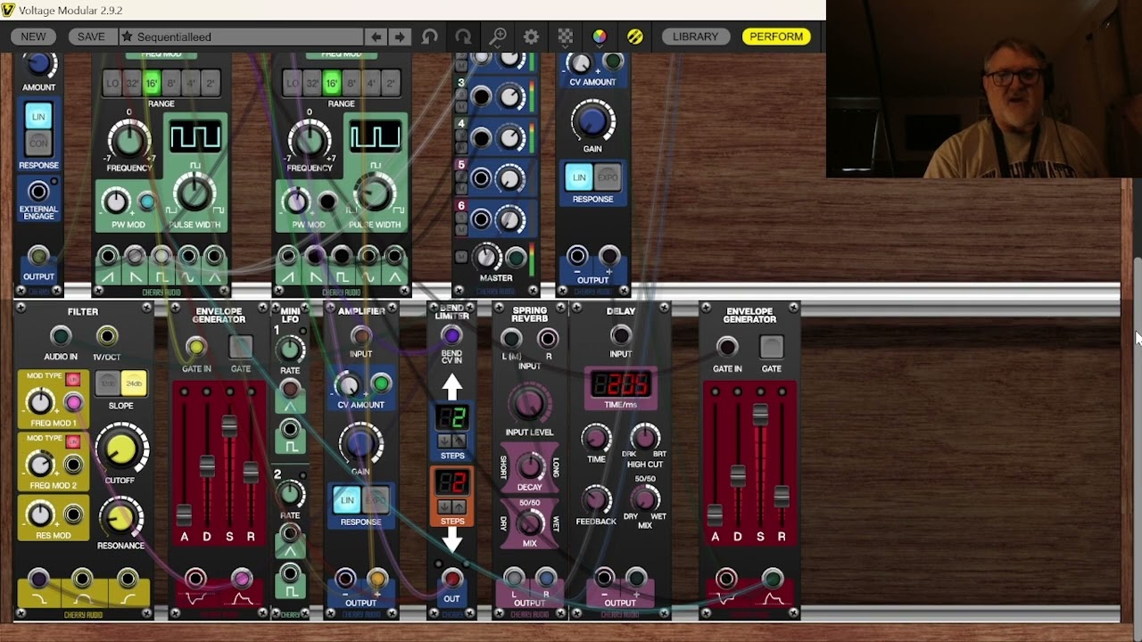The width and height of the screenshot is (1142, 642).
Task: Open the LIBRARY panel
Action: (695, 37)
